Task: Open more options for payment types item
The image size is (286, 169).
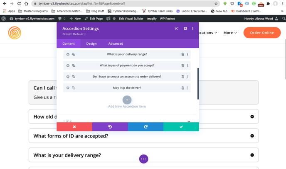Action: pyautogui.click(x=187, y=65)
